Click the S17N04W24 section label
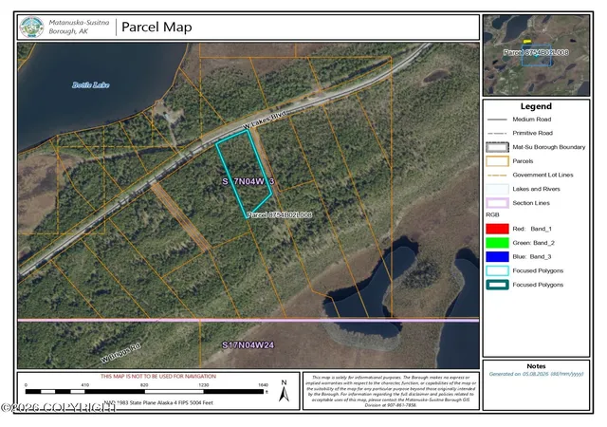Screen dimensions: 607x427 click(248, 344)
